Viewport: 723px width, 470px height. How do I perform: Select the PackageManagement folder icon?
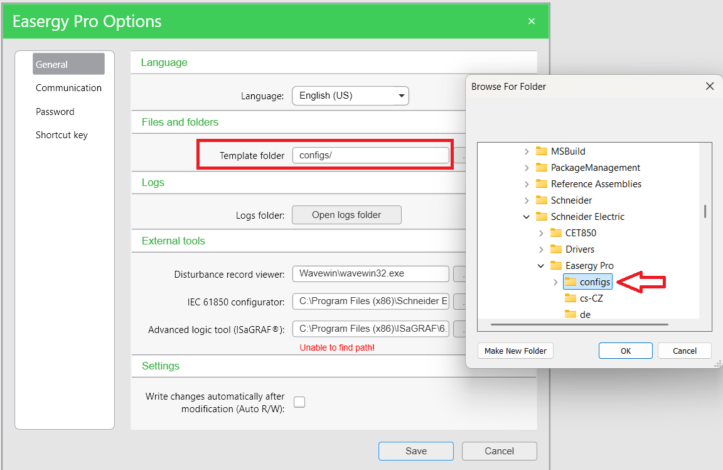(542, 167)
